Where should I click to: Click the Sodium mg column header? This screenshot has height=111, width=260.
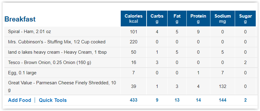[223, 18]
